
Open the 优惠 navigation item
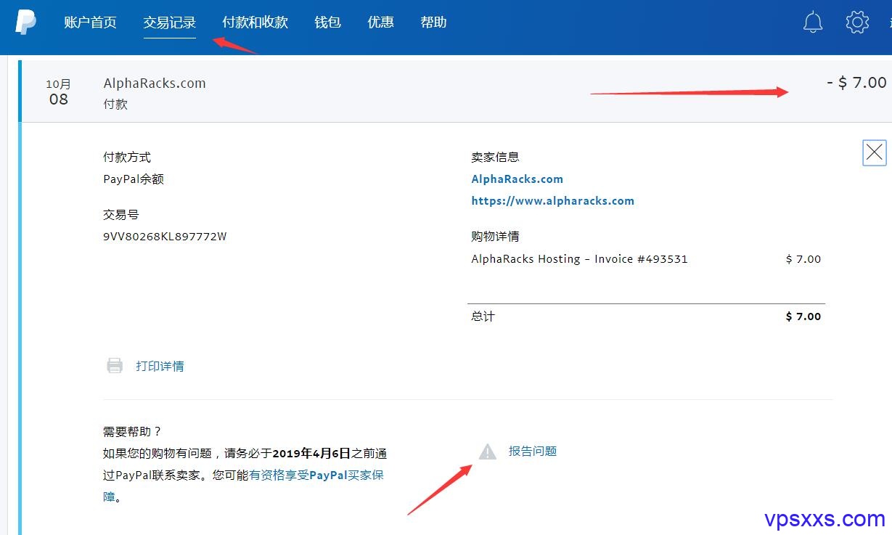click(381, 23)
